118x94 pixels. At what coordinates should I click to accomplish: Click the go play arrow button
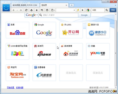pyautogui.click(x=83, y=10)
